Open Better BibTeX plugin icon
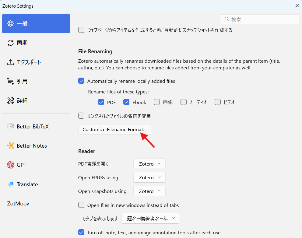The image size is (302, 238). point(11,127)
